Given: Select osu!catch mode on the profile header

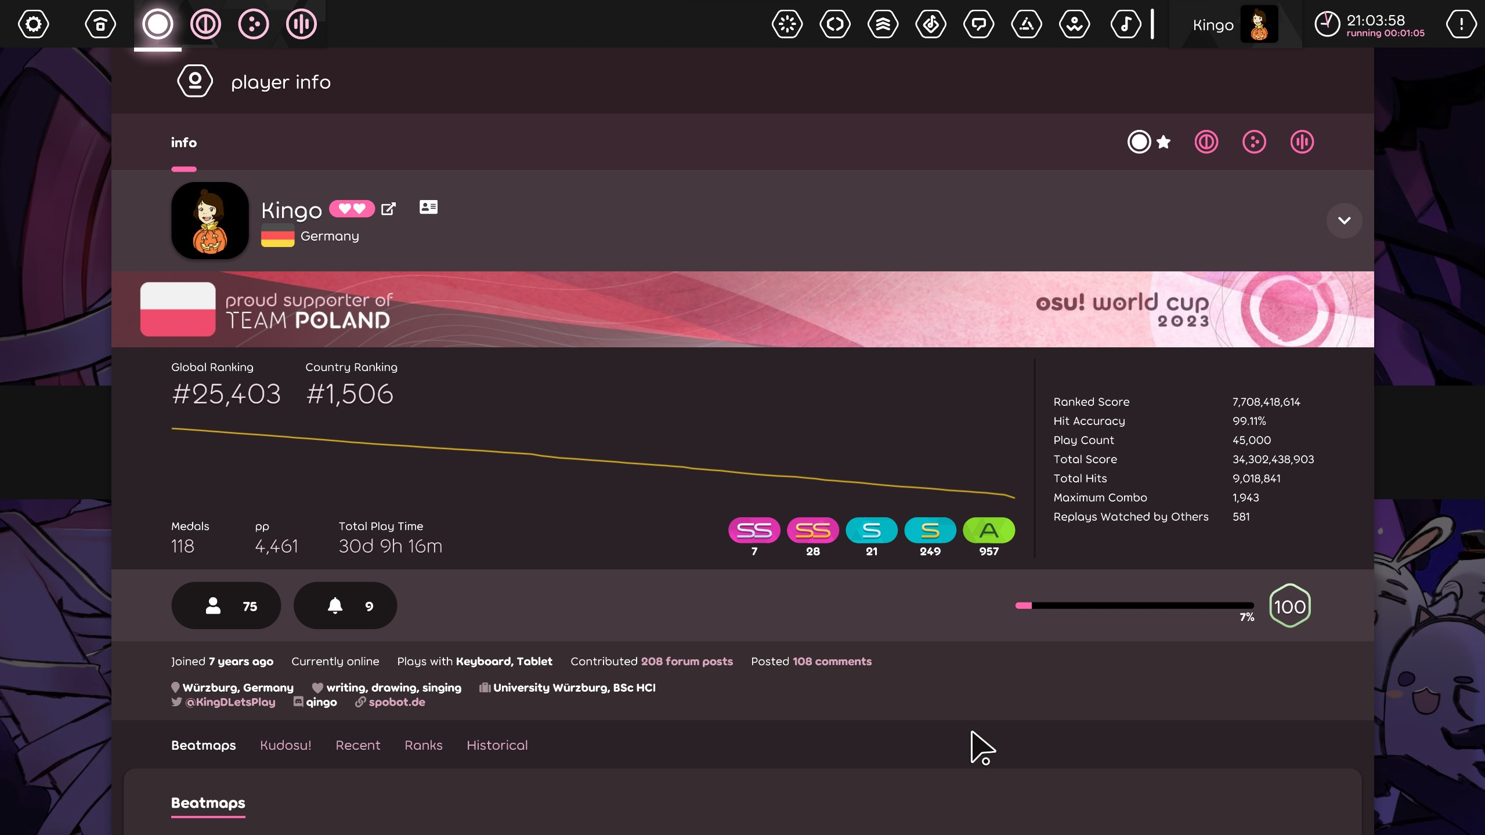Looking at the screenshot, I should (x=1253, y=142).
